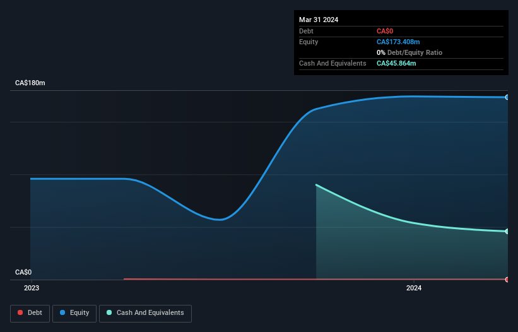Click the CA$0 y-axis label
Screen dimensions: 518x332
(23, 272)
